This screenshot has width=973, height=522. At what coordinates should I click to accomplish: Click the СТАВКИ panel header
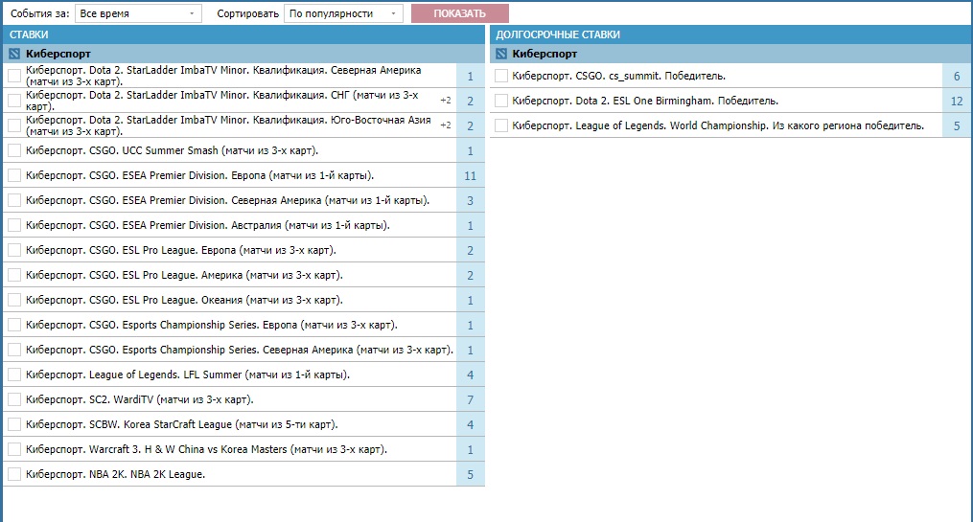243,34
